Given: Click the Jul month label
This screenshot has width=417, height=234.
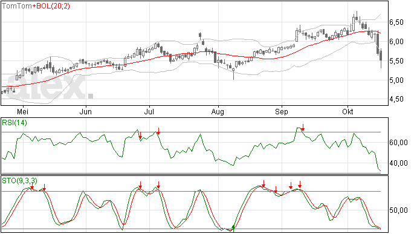Looking at the screenshot, I should (x=149, y=111).
